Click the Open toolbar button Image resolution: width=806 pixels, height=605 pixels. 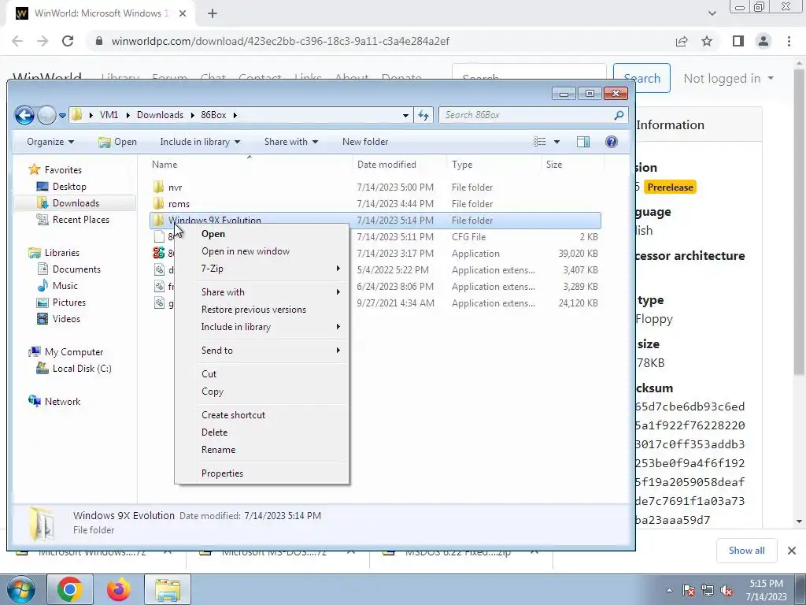[118, 142]
